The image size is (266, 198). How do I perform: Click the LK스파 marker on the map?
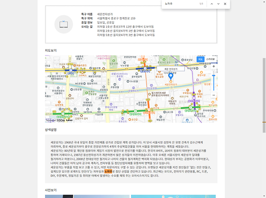(x=164, y=112)
